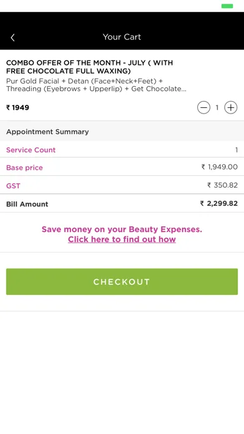The image size is (244, 434).
Task: Tap the Bill Amount label
Action: 27,204
